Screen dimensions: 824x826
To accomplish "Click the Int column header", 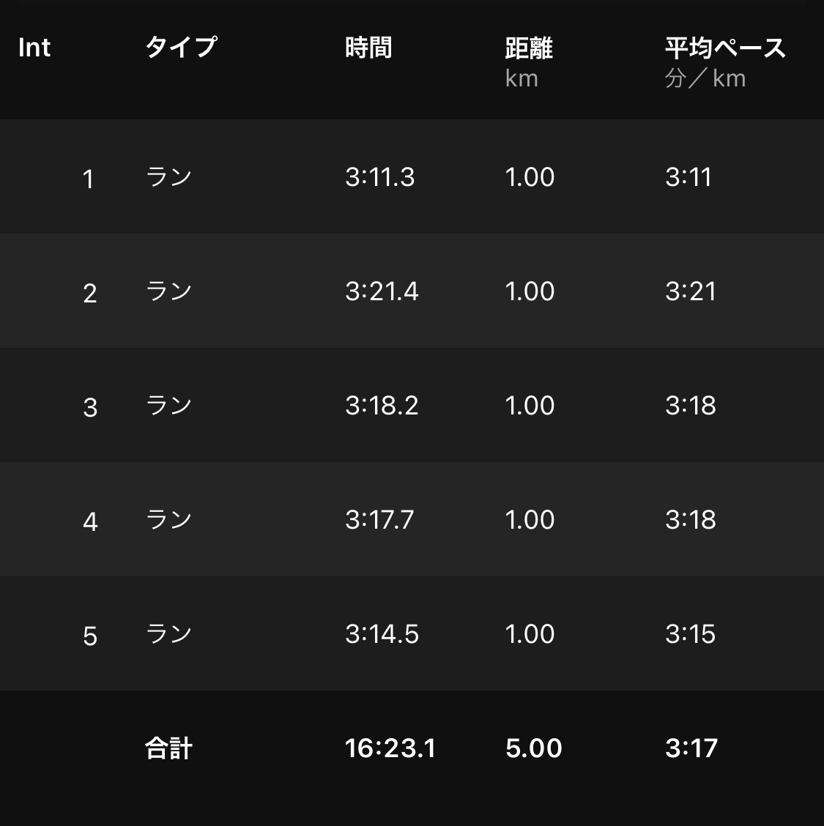I will 34,48.
